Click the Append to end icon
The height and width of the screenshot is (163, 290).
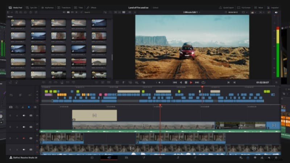point(50,83)
